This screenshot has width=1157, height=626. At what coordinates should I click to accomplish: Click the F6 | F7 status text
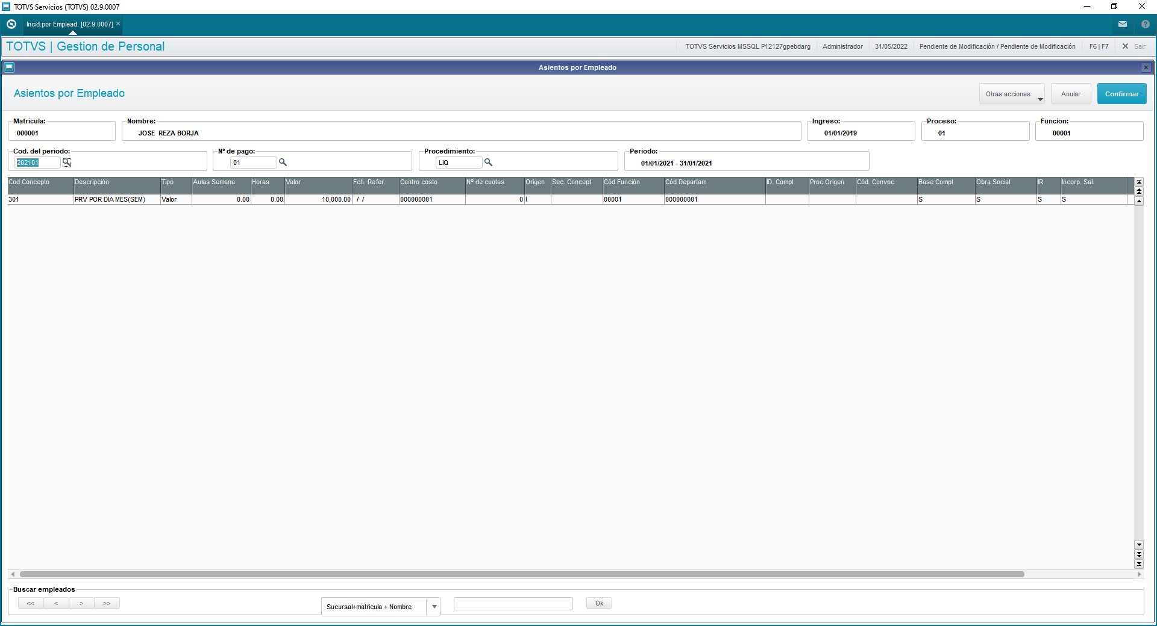point(1099,46)
